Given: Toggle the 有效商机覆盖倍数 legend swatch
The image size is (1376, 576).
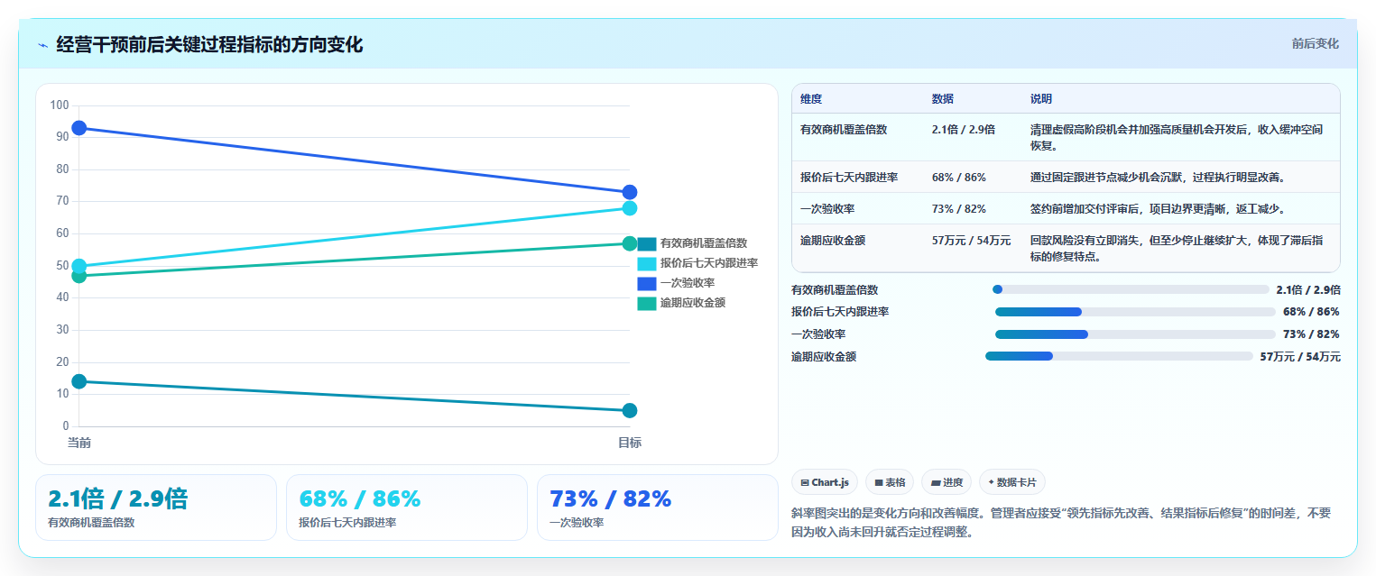Looking at the screenshot, I should click(x=647, y=243).
